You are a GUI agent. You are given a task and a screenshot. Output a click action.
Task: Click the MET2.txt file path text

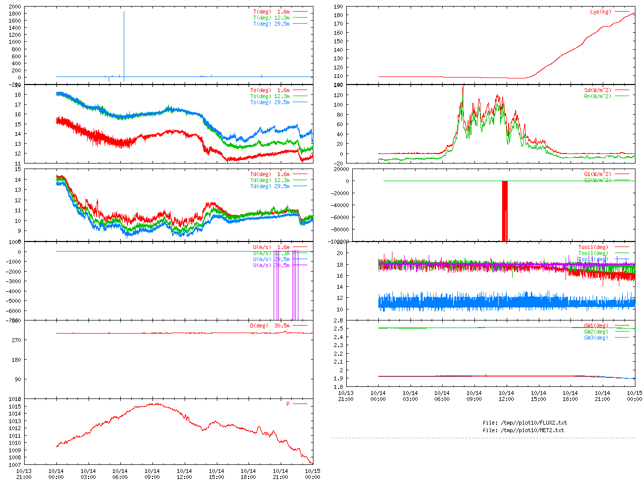pos(523,430)
